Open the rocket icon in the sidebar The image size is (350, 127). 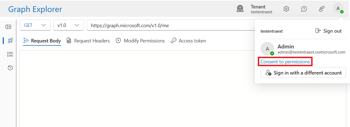(x=10, y=41)
